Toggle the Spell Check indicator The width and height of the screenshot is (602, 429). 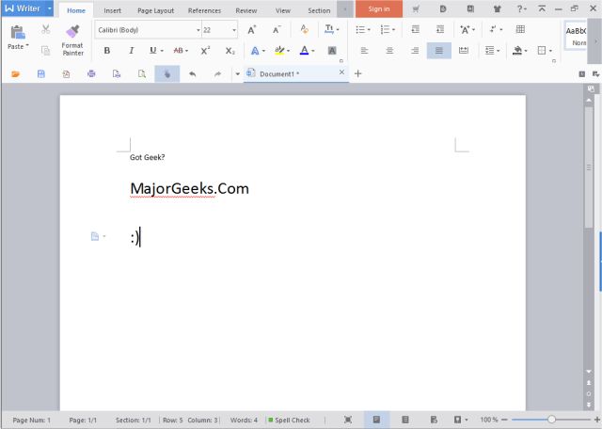coord(289,420)
